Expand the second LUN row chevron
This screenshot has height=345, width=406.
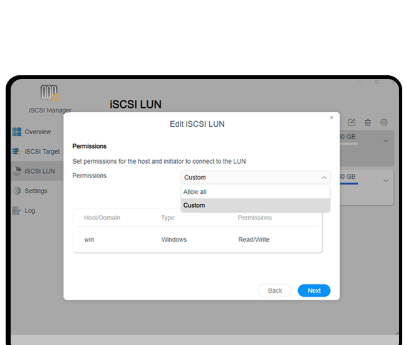click(386, 181)
